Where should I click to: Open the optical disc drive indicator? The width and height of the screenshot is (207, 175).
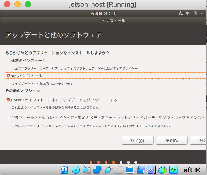[x=75, y=170]
